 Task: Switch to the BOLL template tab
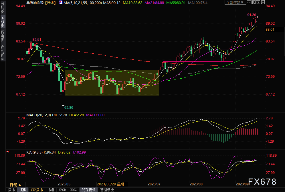(x=74, y=190)
